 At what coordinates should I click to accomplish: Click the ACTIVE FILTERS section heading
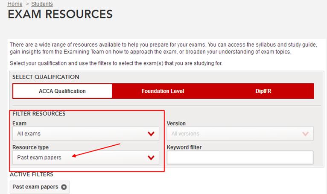click(x=31, y=175)
